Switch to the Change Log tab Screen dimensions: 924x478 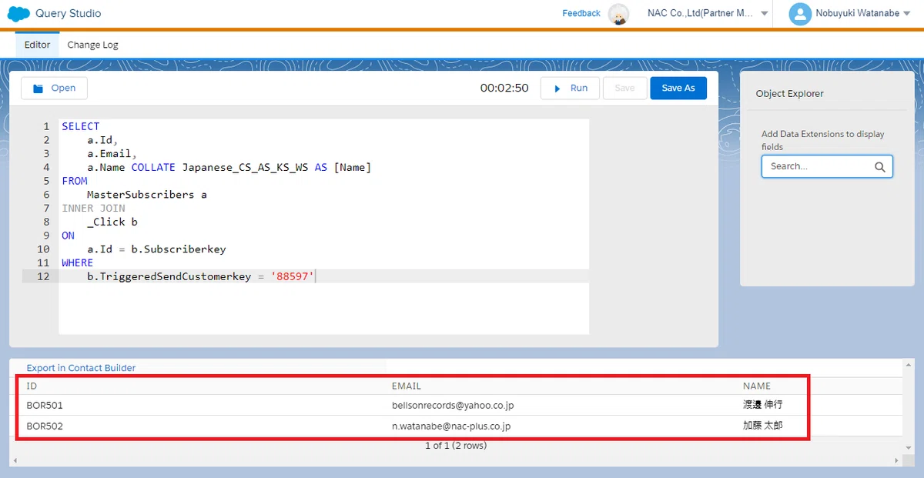92,45
